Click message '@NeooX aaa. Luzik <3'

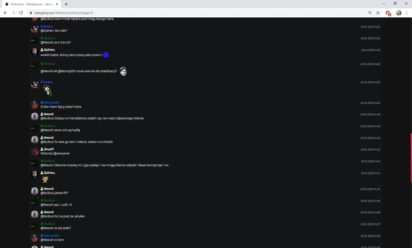coord(56,205)
